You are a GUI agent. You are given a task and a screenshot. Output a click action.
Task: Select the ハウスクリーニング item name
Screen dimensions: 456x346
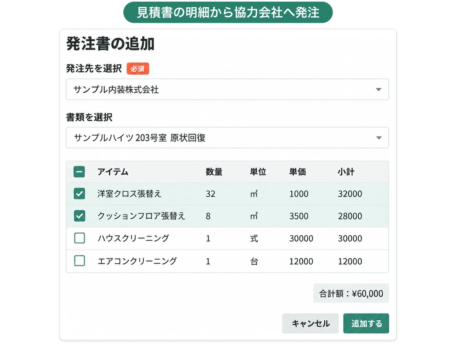coord(133,238)
